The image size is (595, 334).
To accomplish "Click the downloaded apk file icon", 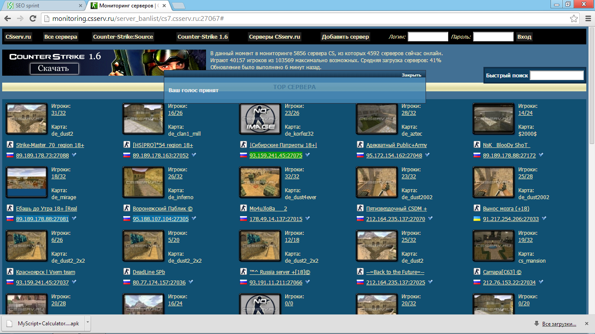I will coord(10,324).
